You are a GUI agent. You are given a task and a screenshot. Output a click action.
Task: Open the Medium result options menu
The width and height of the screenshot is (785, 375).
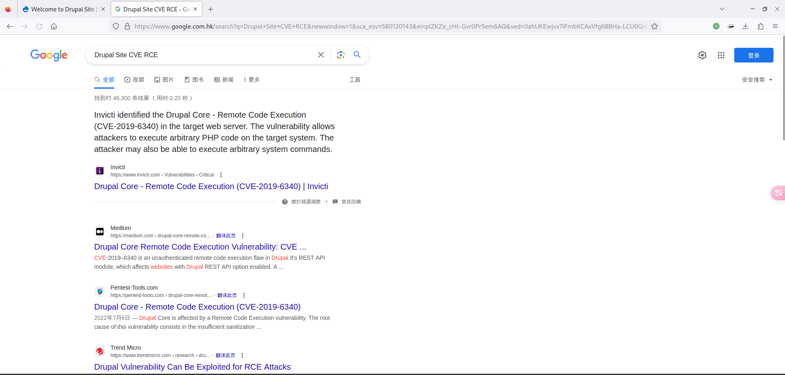pyautogui.click(x=243, y=236)
